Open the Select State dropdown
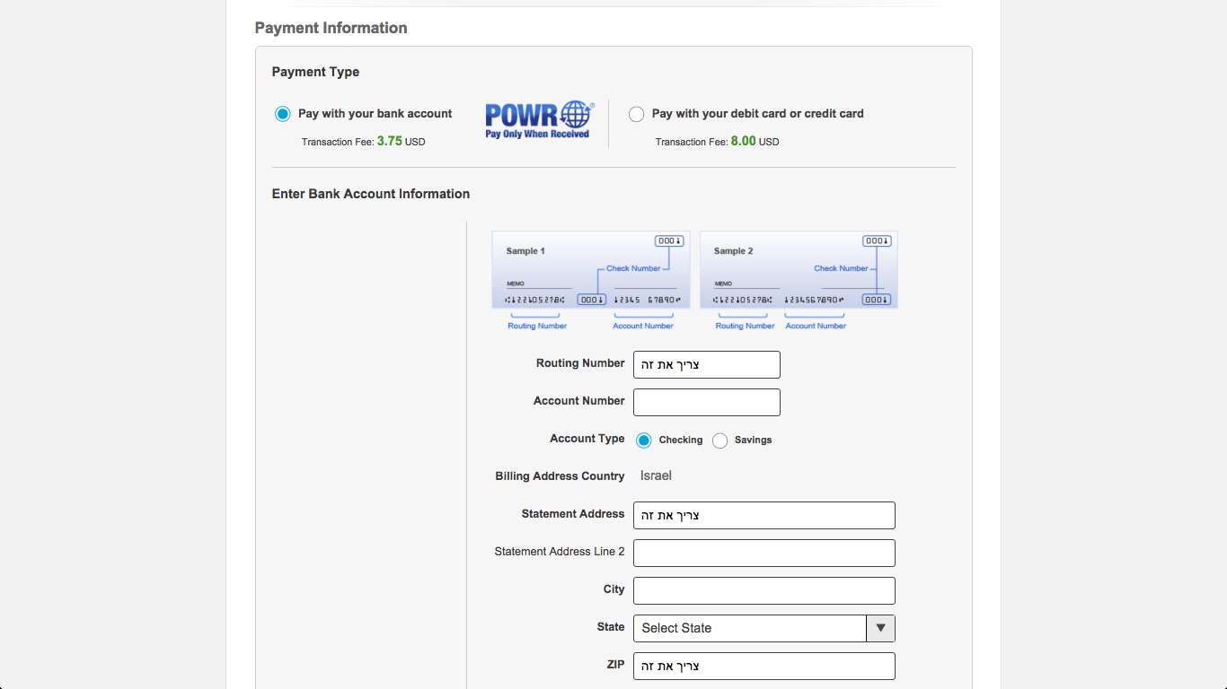 [764, 628]
